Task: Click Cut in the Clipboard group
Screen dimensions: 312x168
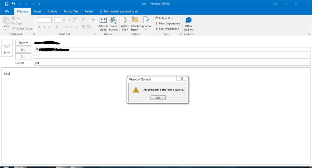Action: 16,18
